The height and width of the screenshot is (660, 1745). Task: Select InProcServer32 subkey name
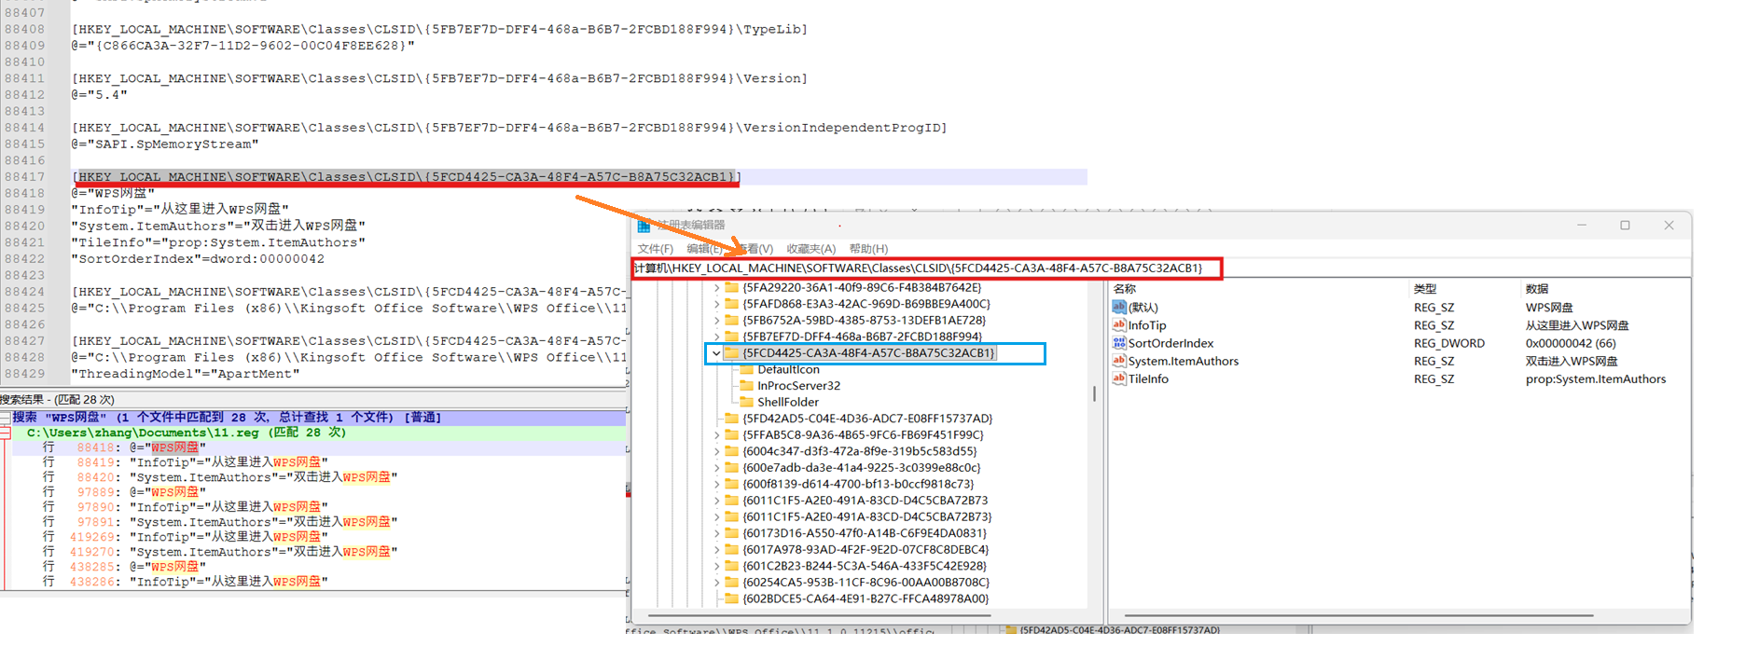(798, 386)
